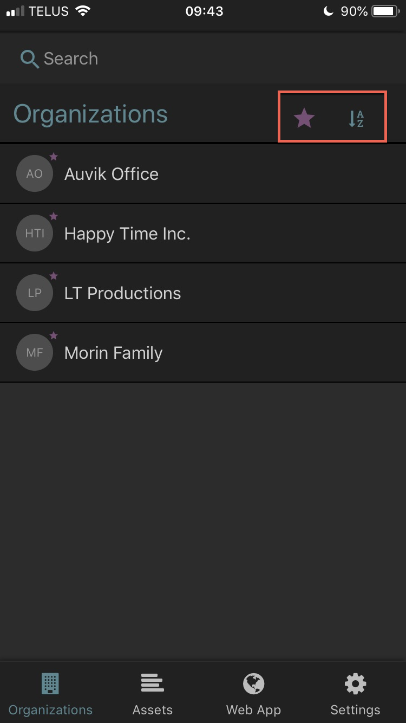The width and height of the screenshot is (406, 723).
Task: Tap the HTI avatar circle
Action: click(x=34, y=234)
